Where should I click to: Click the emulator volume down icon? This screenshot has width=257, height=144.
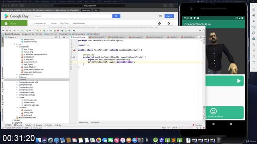click(x=254, y=21)
